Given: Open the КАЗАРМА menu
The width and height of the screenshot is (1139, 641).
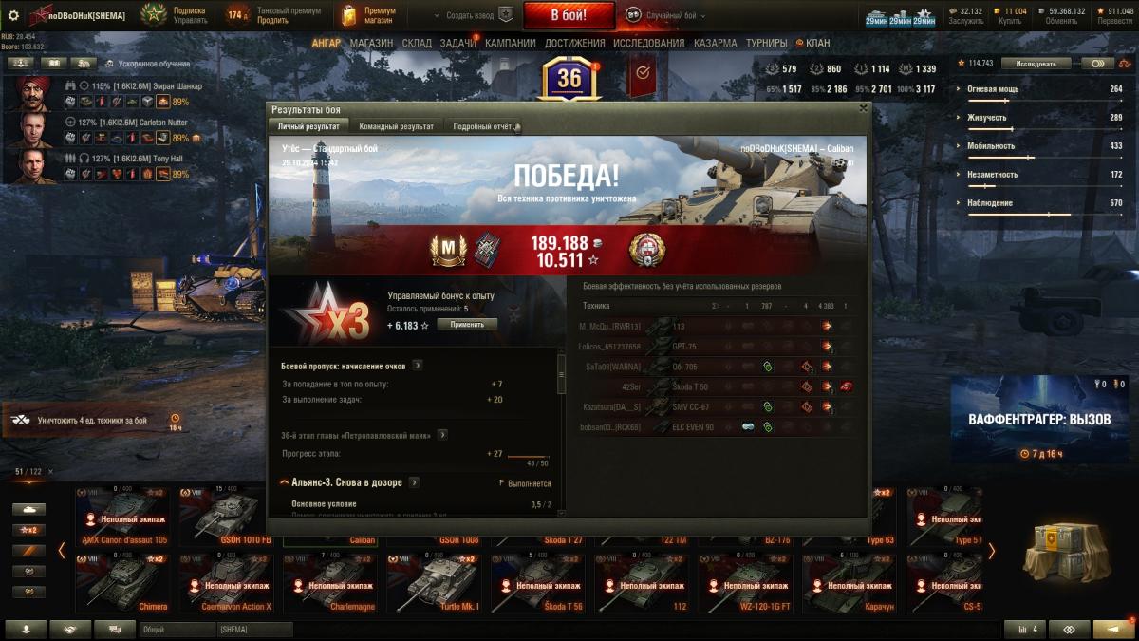Looking at the screenshot, I should point(715,44).
